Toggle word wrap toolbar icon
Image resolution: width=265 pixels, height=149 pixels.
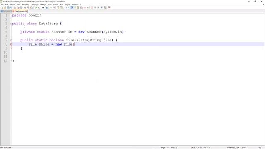pyautogui.click(x=65, y=7)
